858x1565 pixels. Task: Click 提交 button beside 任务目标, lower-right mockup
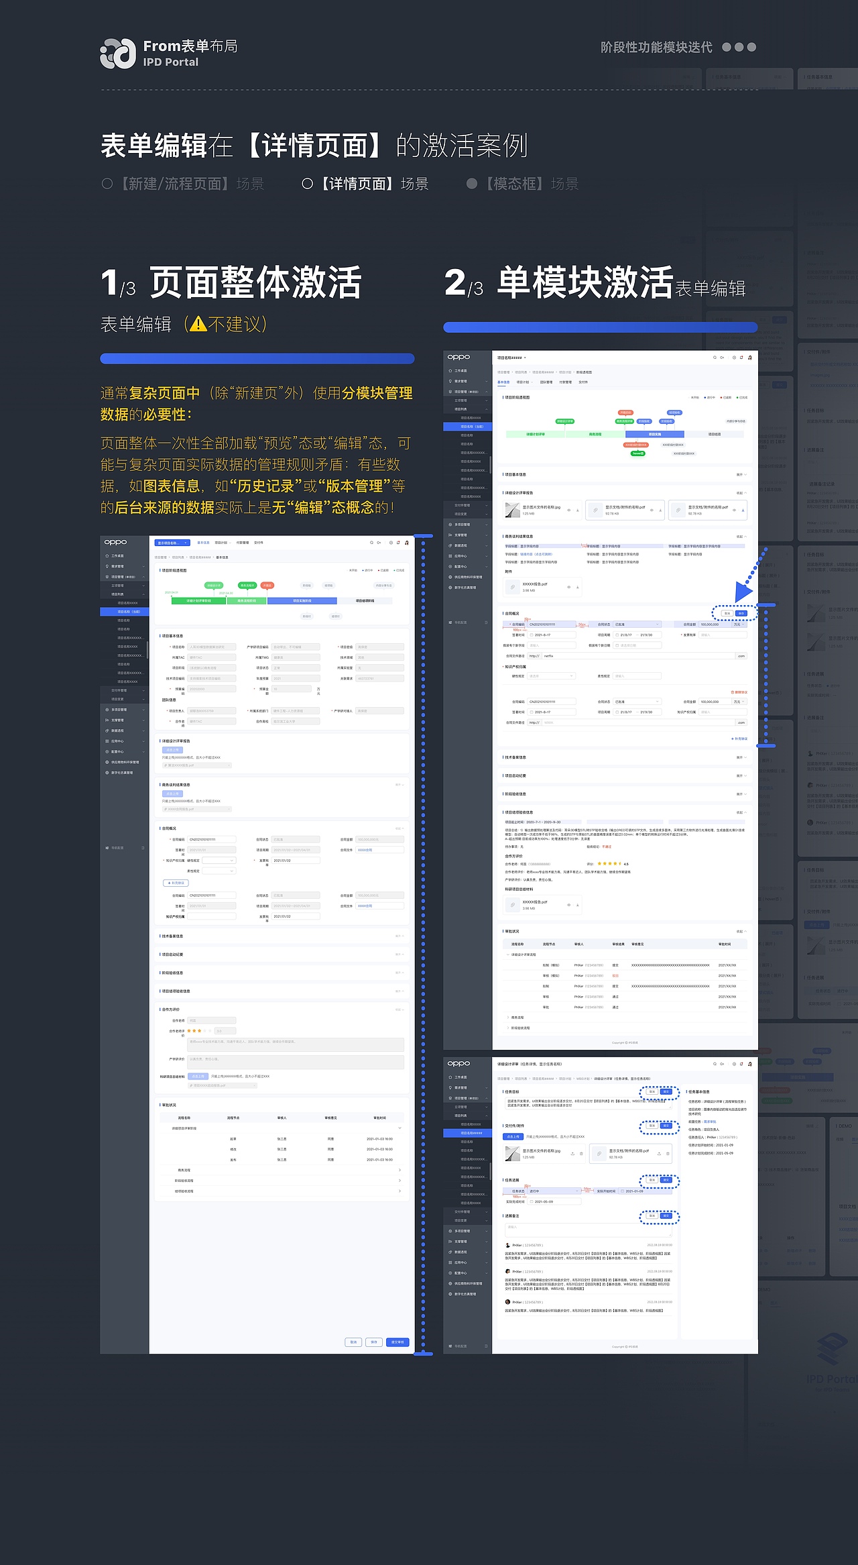click(x=666, y=1091)
